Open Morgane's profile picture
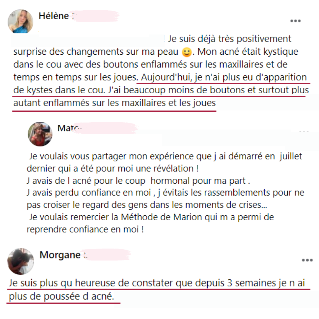Image resolution: width=319 pixels, height=319 pixels. [x=21, y=261]
